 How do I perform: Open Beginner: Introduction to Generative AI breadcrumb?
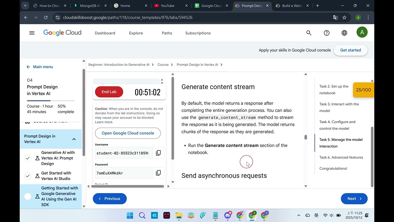click(x=119, y=65)
